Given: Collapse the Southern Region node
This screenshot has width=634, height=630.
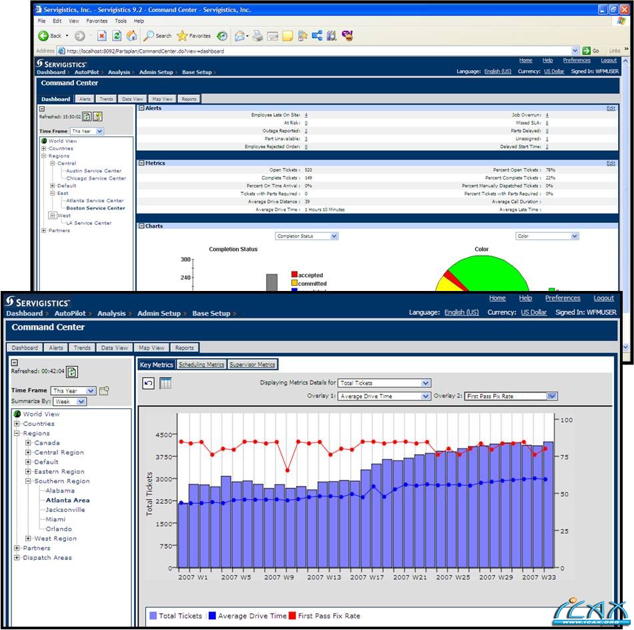Looking at the screenshot, I should [28, 481].
